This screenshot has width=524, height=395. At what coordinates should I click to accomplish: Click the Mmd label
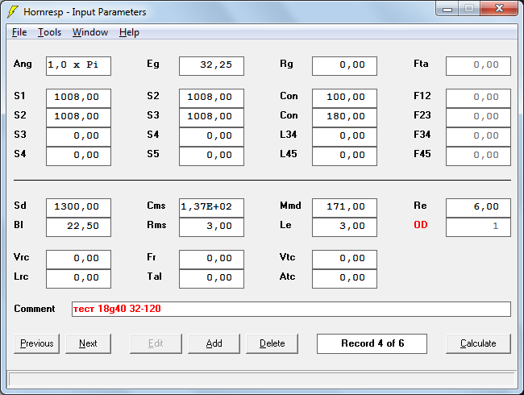click(290, 206)
